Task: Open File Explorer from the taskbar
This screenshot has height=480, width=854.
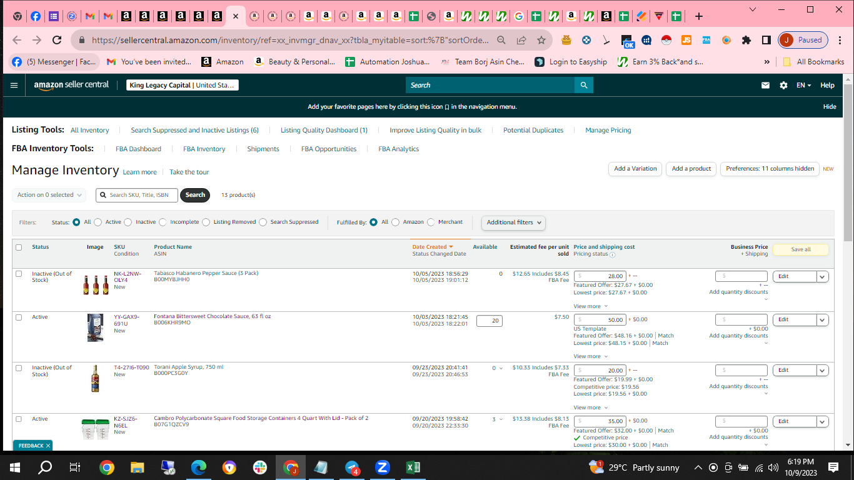Action: pos(138,467)
